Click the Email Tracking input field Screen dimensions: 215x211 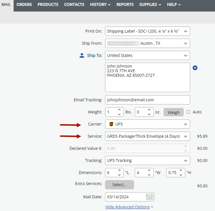pyautogui.click(x=148, y=100)
